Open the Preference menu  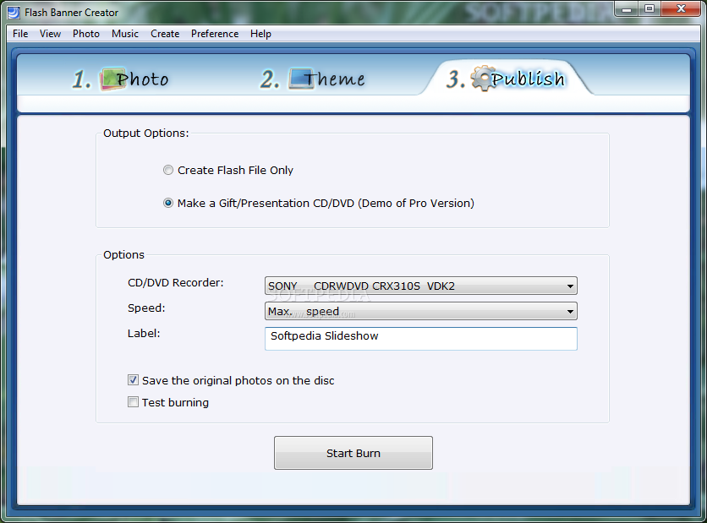pyautogui.click(x=215, y=34)
